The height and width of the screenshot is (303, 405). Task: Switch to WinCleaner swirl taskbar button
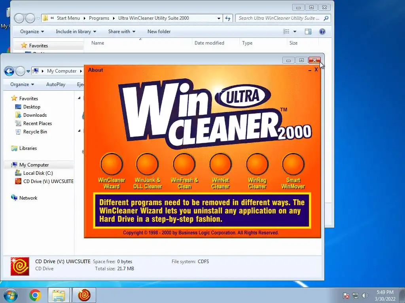point(84,295)
